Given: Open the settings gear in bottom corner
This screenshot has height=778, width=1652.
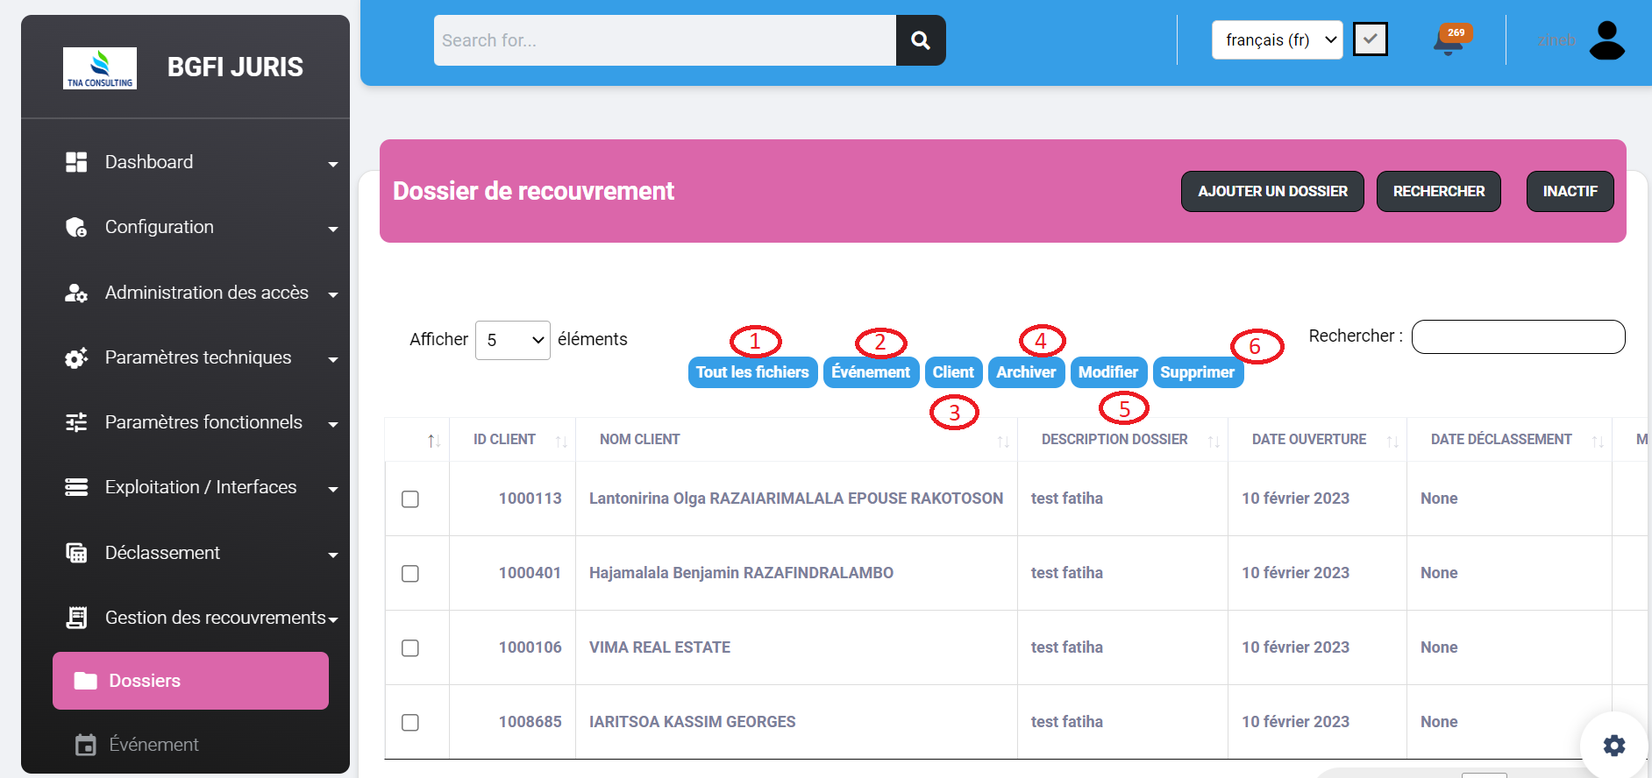Looking at the screenshot, I should coord(1613,745).
